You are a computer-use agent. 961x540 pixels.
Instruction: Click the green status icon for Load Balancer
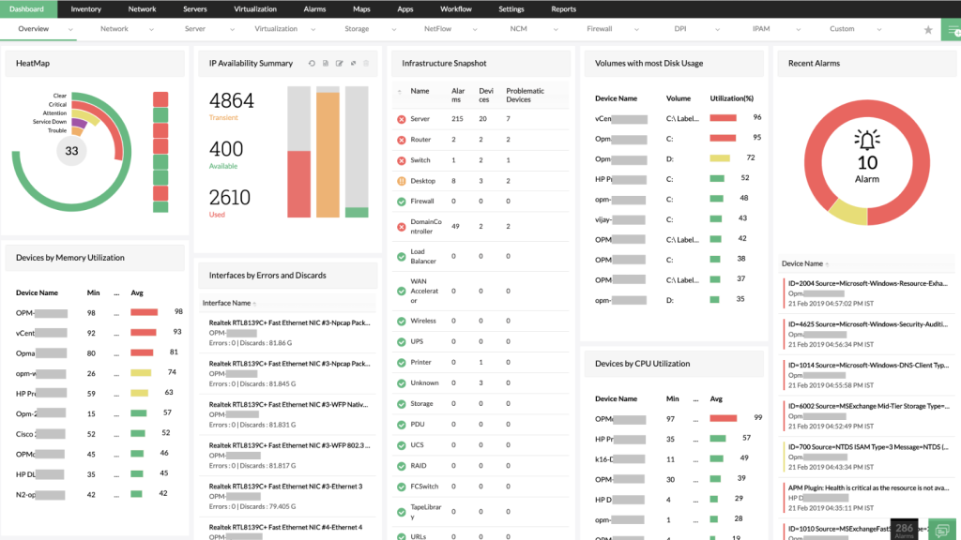pos(402,257)
